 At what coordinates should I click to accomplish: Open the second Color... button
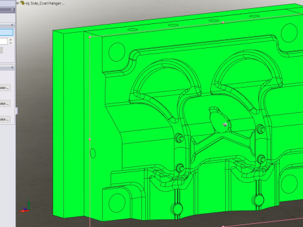[x=5, y=103]
